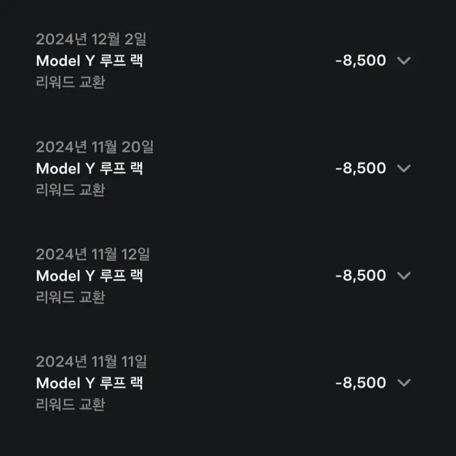The width and height of the screenshot is (456, 456).
Task: Expand the November 11 entry chevron
Action: pos(404,383)
